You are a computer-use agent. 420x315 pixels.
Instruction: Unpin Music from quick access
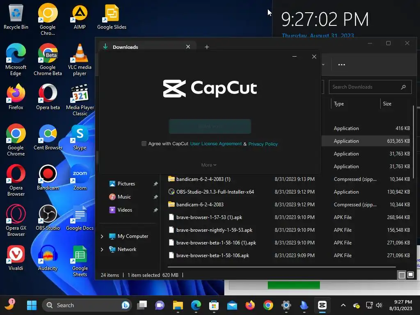[x=155, y=197]
